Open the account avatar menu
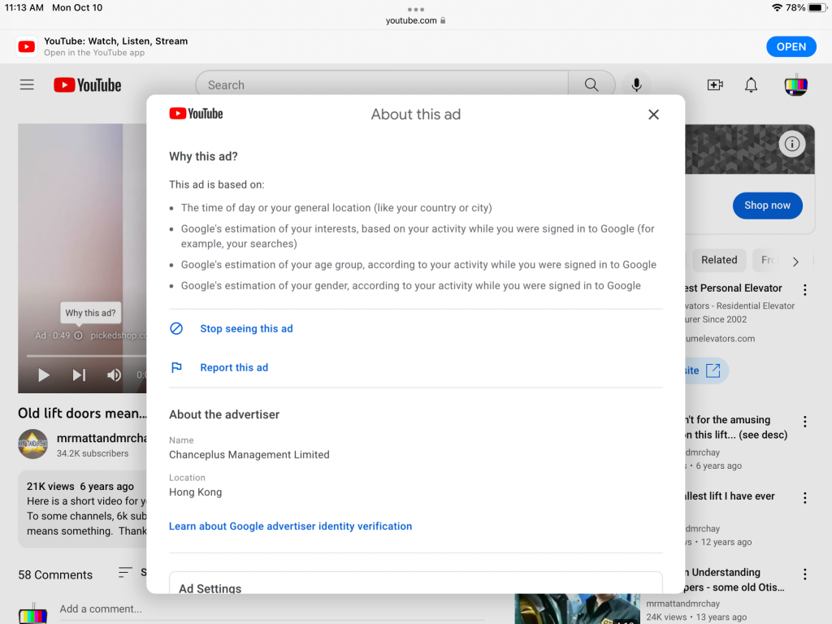This screenshot has height=624, width=832. click(795, 84)
